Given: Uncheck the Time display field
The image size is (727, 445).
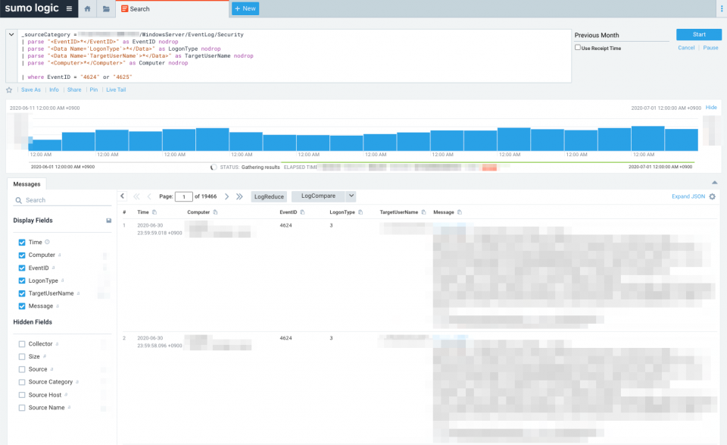Looking at the screenshot, I should tap(22, 243).
